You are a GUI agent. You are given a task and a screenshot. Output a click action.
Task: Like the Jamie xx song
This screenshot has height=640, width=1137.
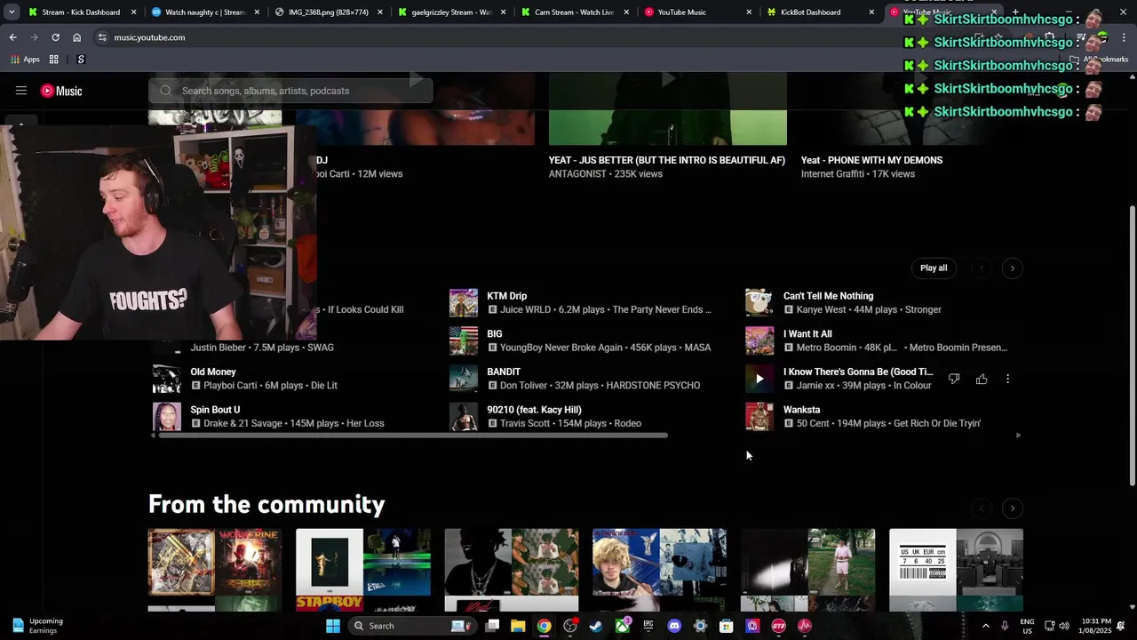tap(982, 379)
